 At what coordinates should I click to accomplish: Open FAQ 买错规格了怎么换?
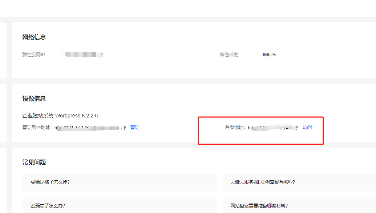pos(50,182)
